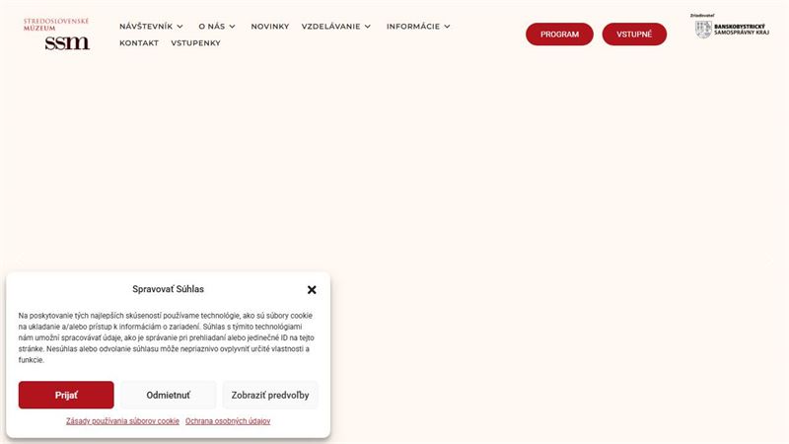Viewport: 789px width, 444px height.
Task: Open the Ochrana osobných údajov link
Action: [x=228, y=421]
